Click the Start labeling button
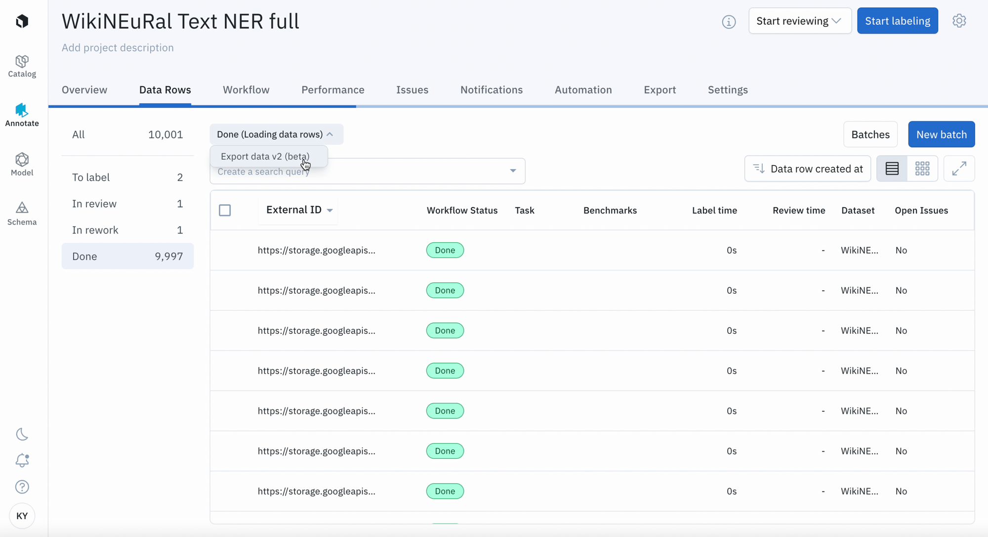The height and width of the screenshot is (537, 988). (897, 21)
